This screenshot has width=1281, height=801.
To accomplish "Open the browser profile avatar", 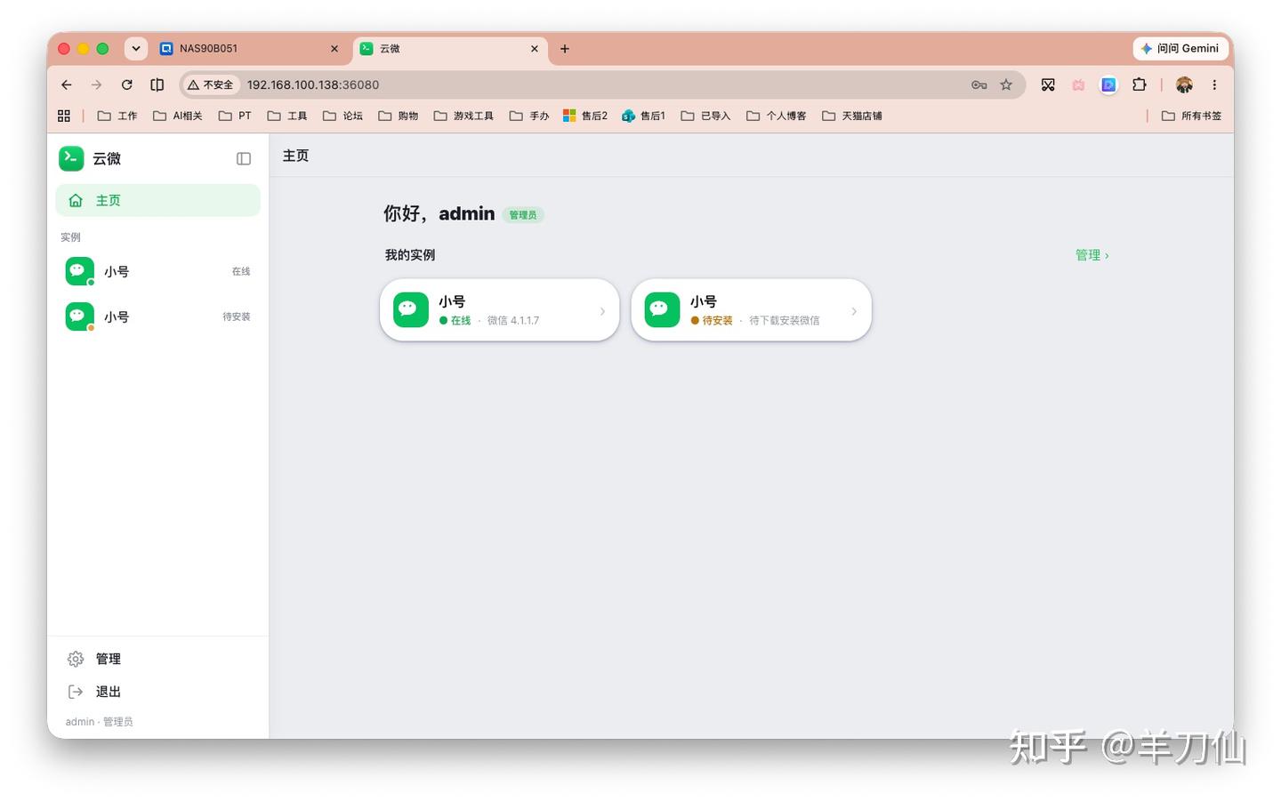I will tap(1184, 84).
